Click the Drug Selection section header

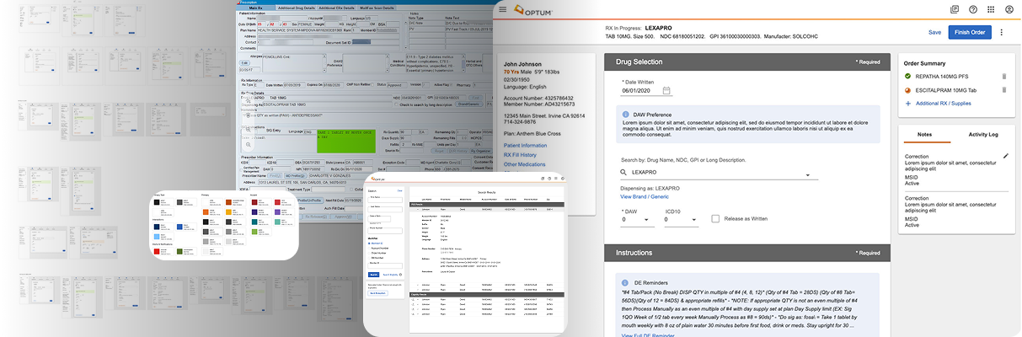tap(746, 62)
